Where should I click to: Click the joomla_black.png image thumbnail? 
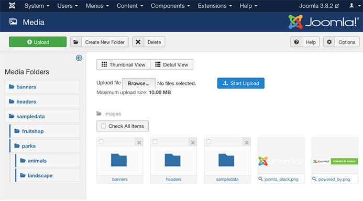pyautogui.click(x=281, y=161)
